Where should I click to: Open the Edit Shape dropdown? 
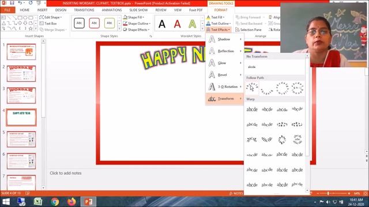tap(51, 17)
